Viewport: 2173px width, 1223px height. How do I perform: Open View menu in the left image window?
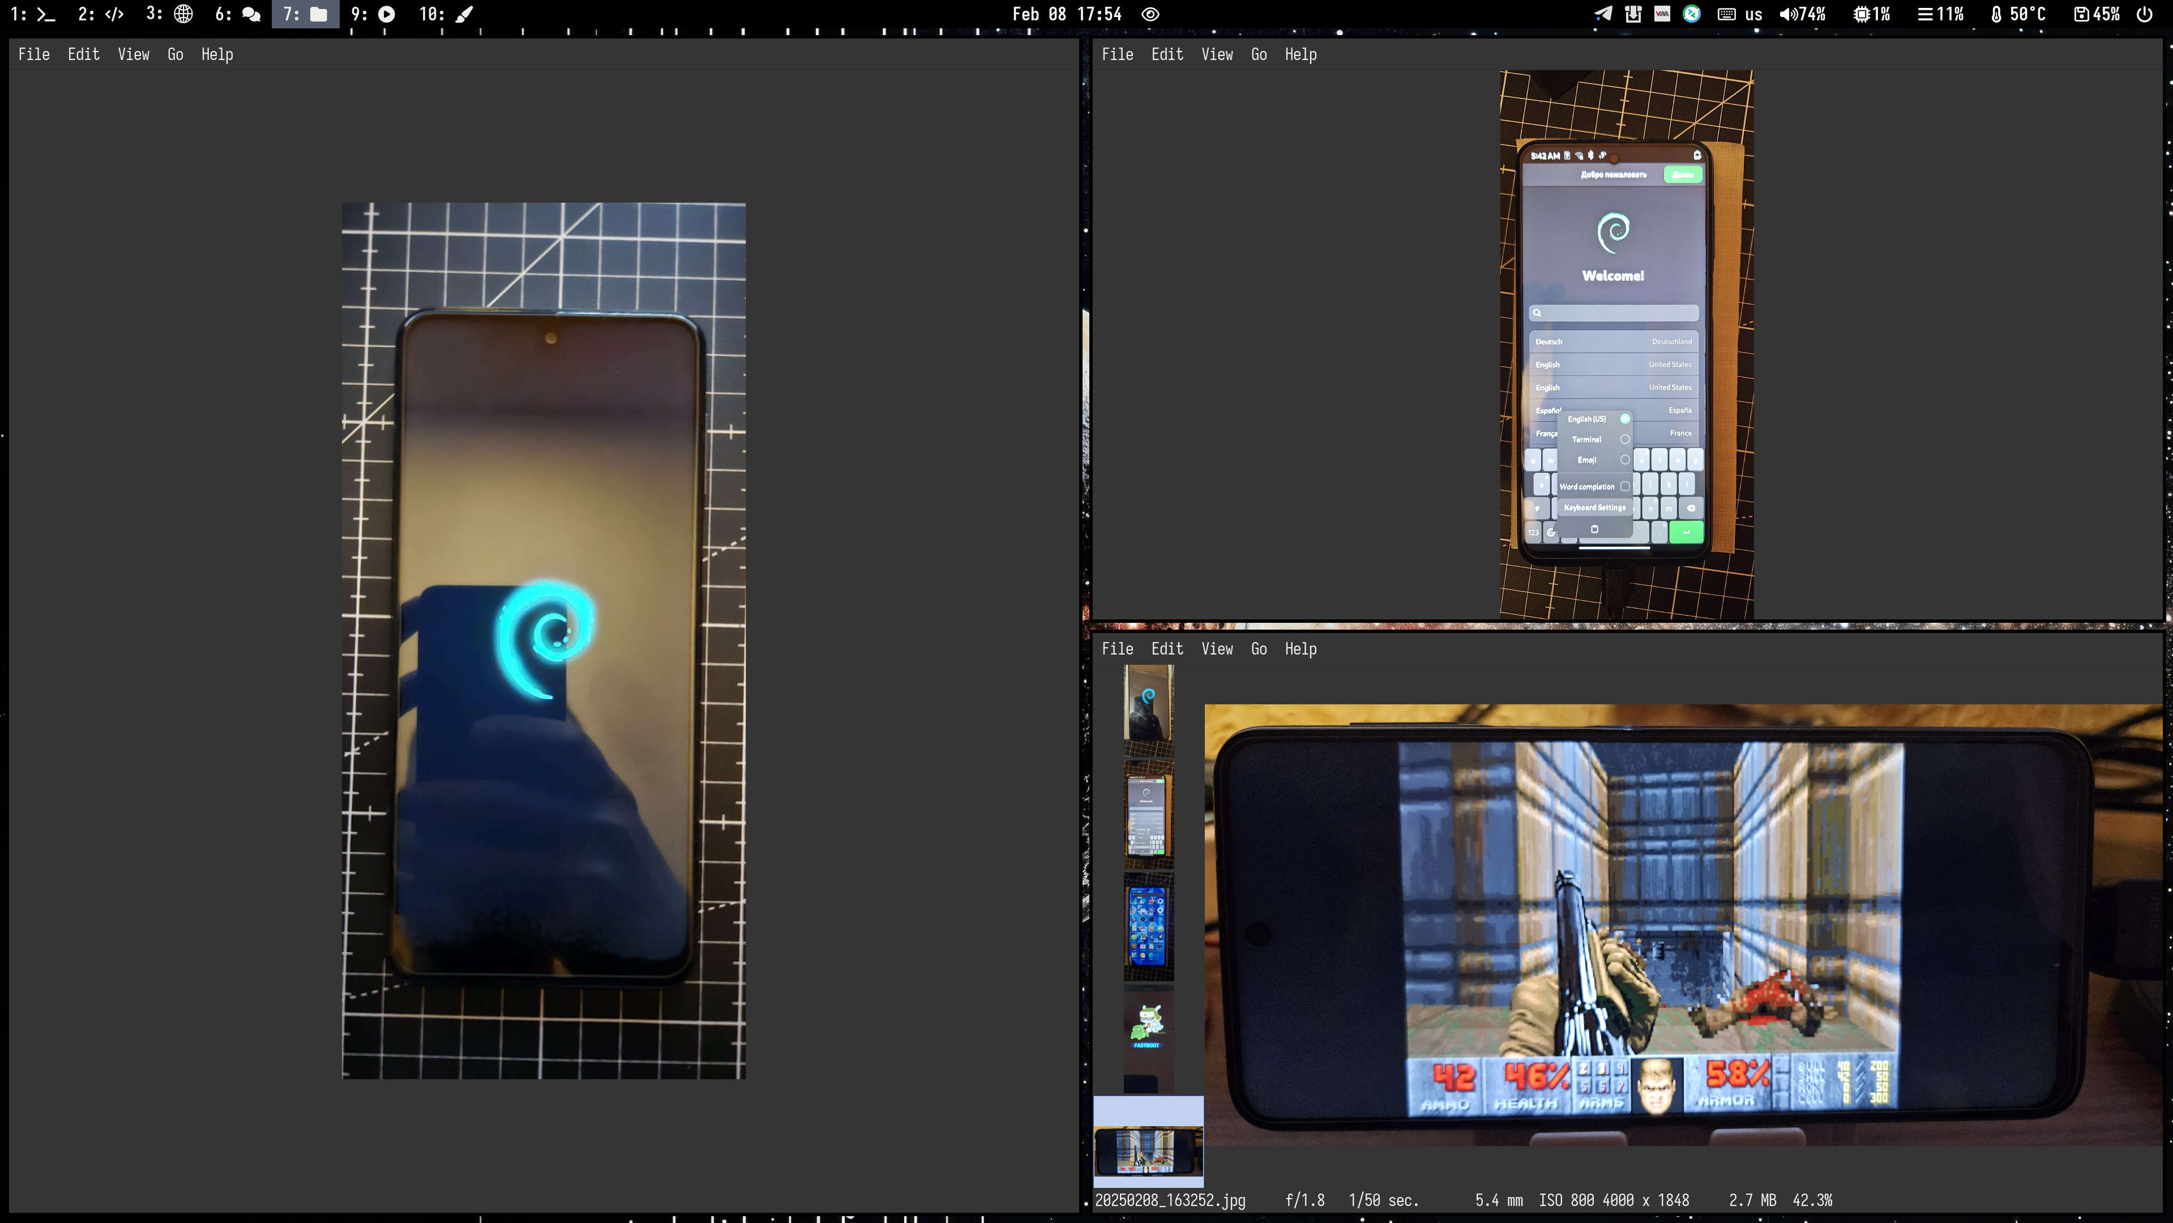[133, 54]
